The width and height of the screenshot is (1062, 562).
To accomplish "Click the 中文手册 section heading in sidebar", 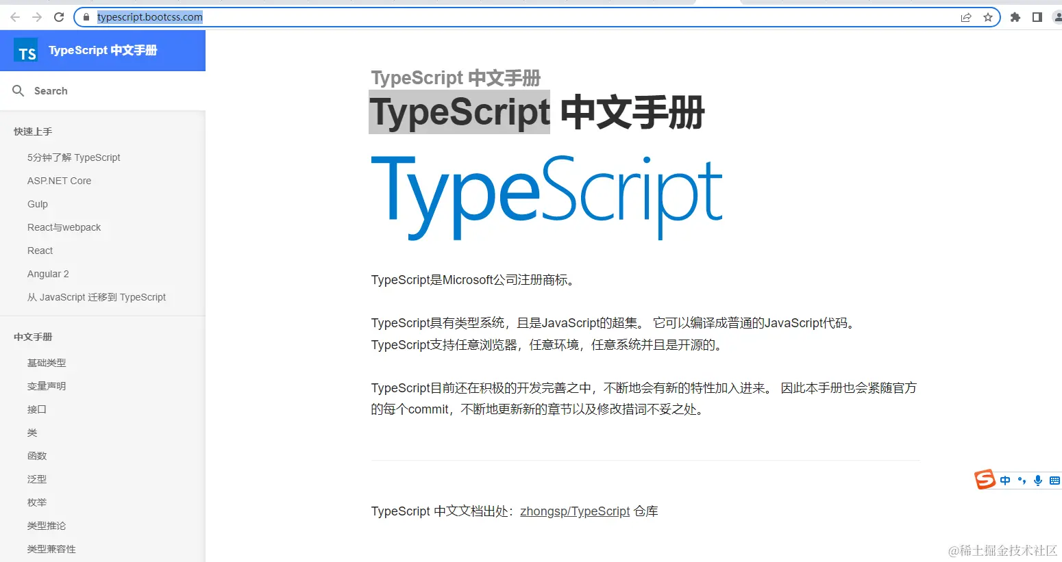I will [x=33, y=337].
